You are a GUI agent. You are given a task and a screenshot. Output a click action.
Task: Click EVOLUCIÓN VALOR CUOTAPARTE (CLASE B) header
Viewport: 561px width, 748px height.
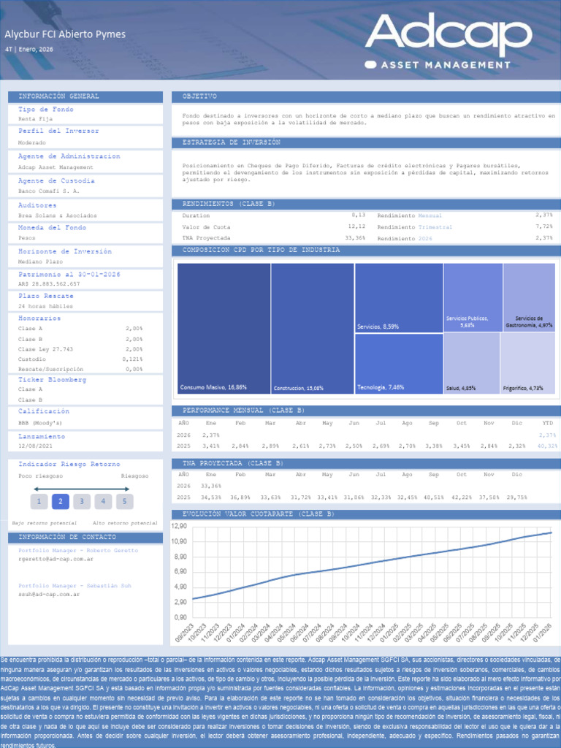tap(367, 514)
